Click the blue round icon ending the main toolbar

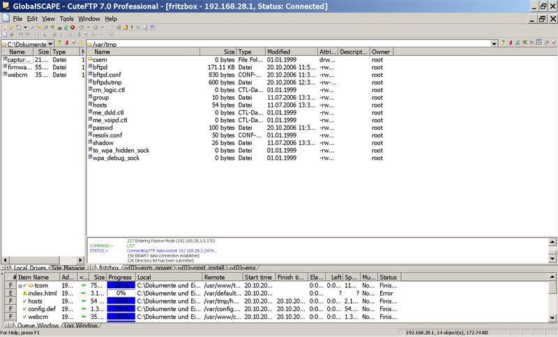pyautogui.click(x=152, y=27)
